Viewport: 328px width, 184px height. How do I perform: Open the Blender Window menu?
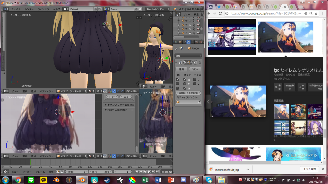coord(43,9)
